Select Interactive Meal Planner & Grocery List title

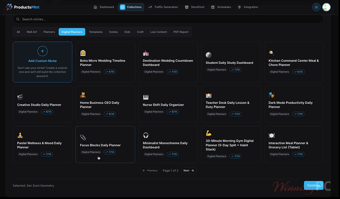pyautogui.click(x=288, y=145)
